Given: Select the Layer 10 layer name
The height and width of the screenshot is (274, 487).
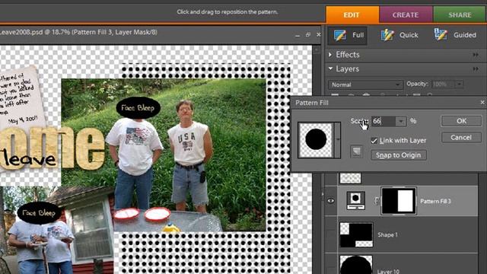Looking at the screenshot, I should (388, 272).
